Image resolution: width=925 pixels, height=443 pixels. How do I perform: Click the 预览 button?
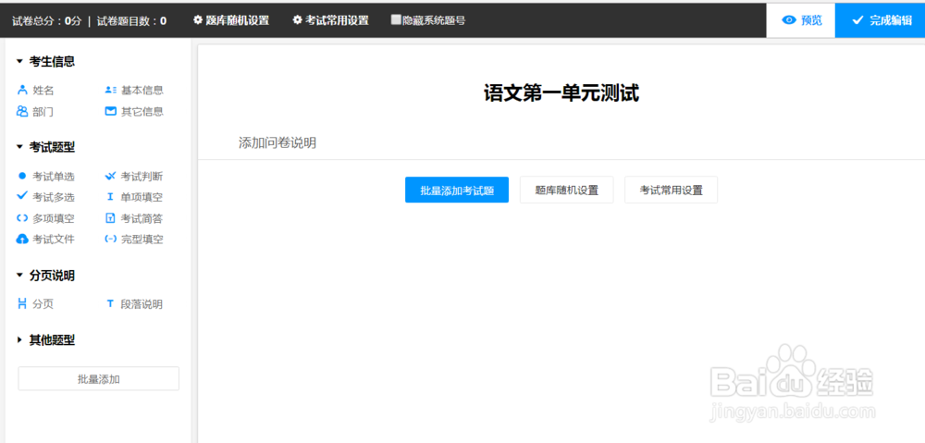(x=800, y=20)
